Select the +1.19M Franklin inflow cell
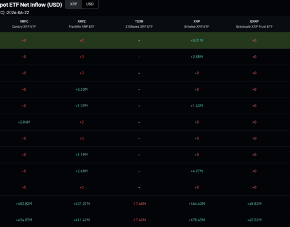 (x=82, y=155)
